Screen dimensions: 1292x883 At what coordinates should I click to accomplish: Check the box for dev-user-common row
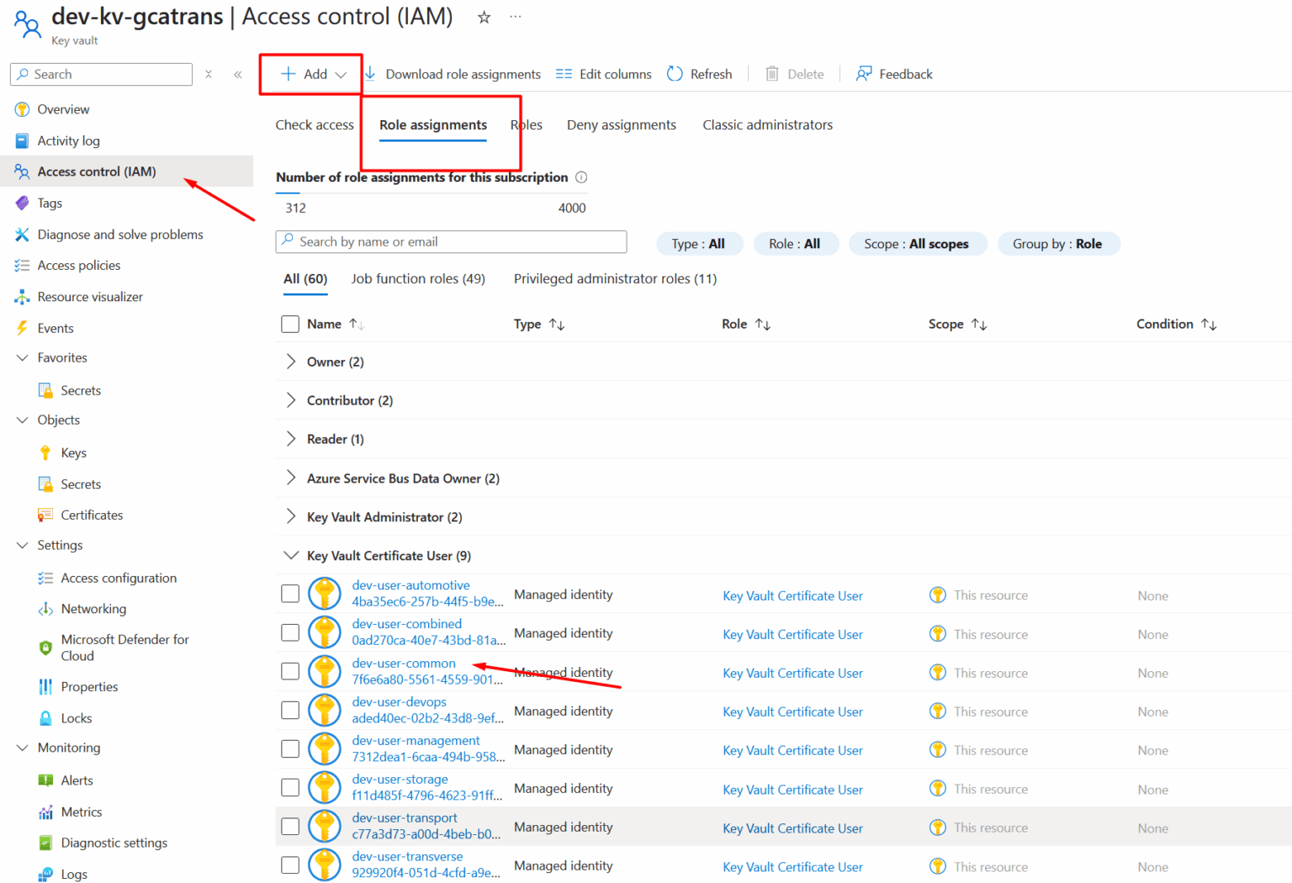(289, 671)
